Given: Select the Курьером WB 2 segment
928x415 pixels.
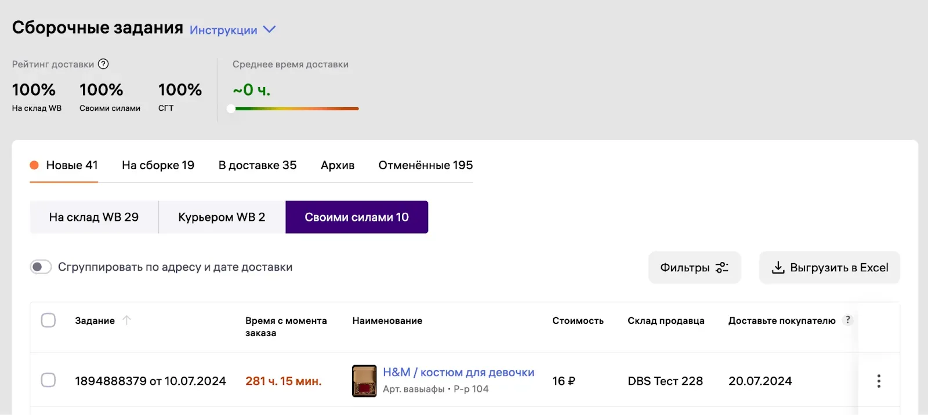Looking at the screenshot, I should tap(222, 217).
